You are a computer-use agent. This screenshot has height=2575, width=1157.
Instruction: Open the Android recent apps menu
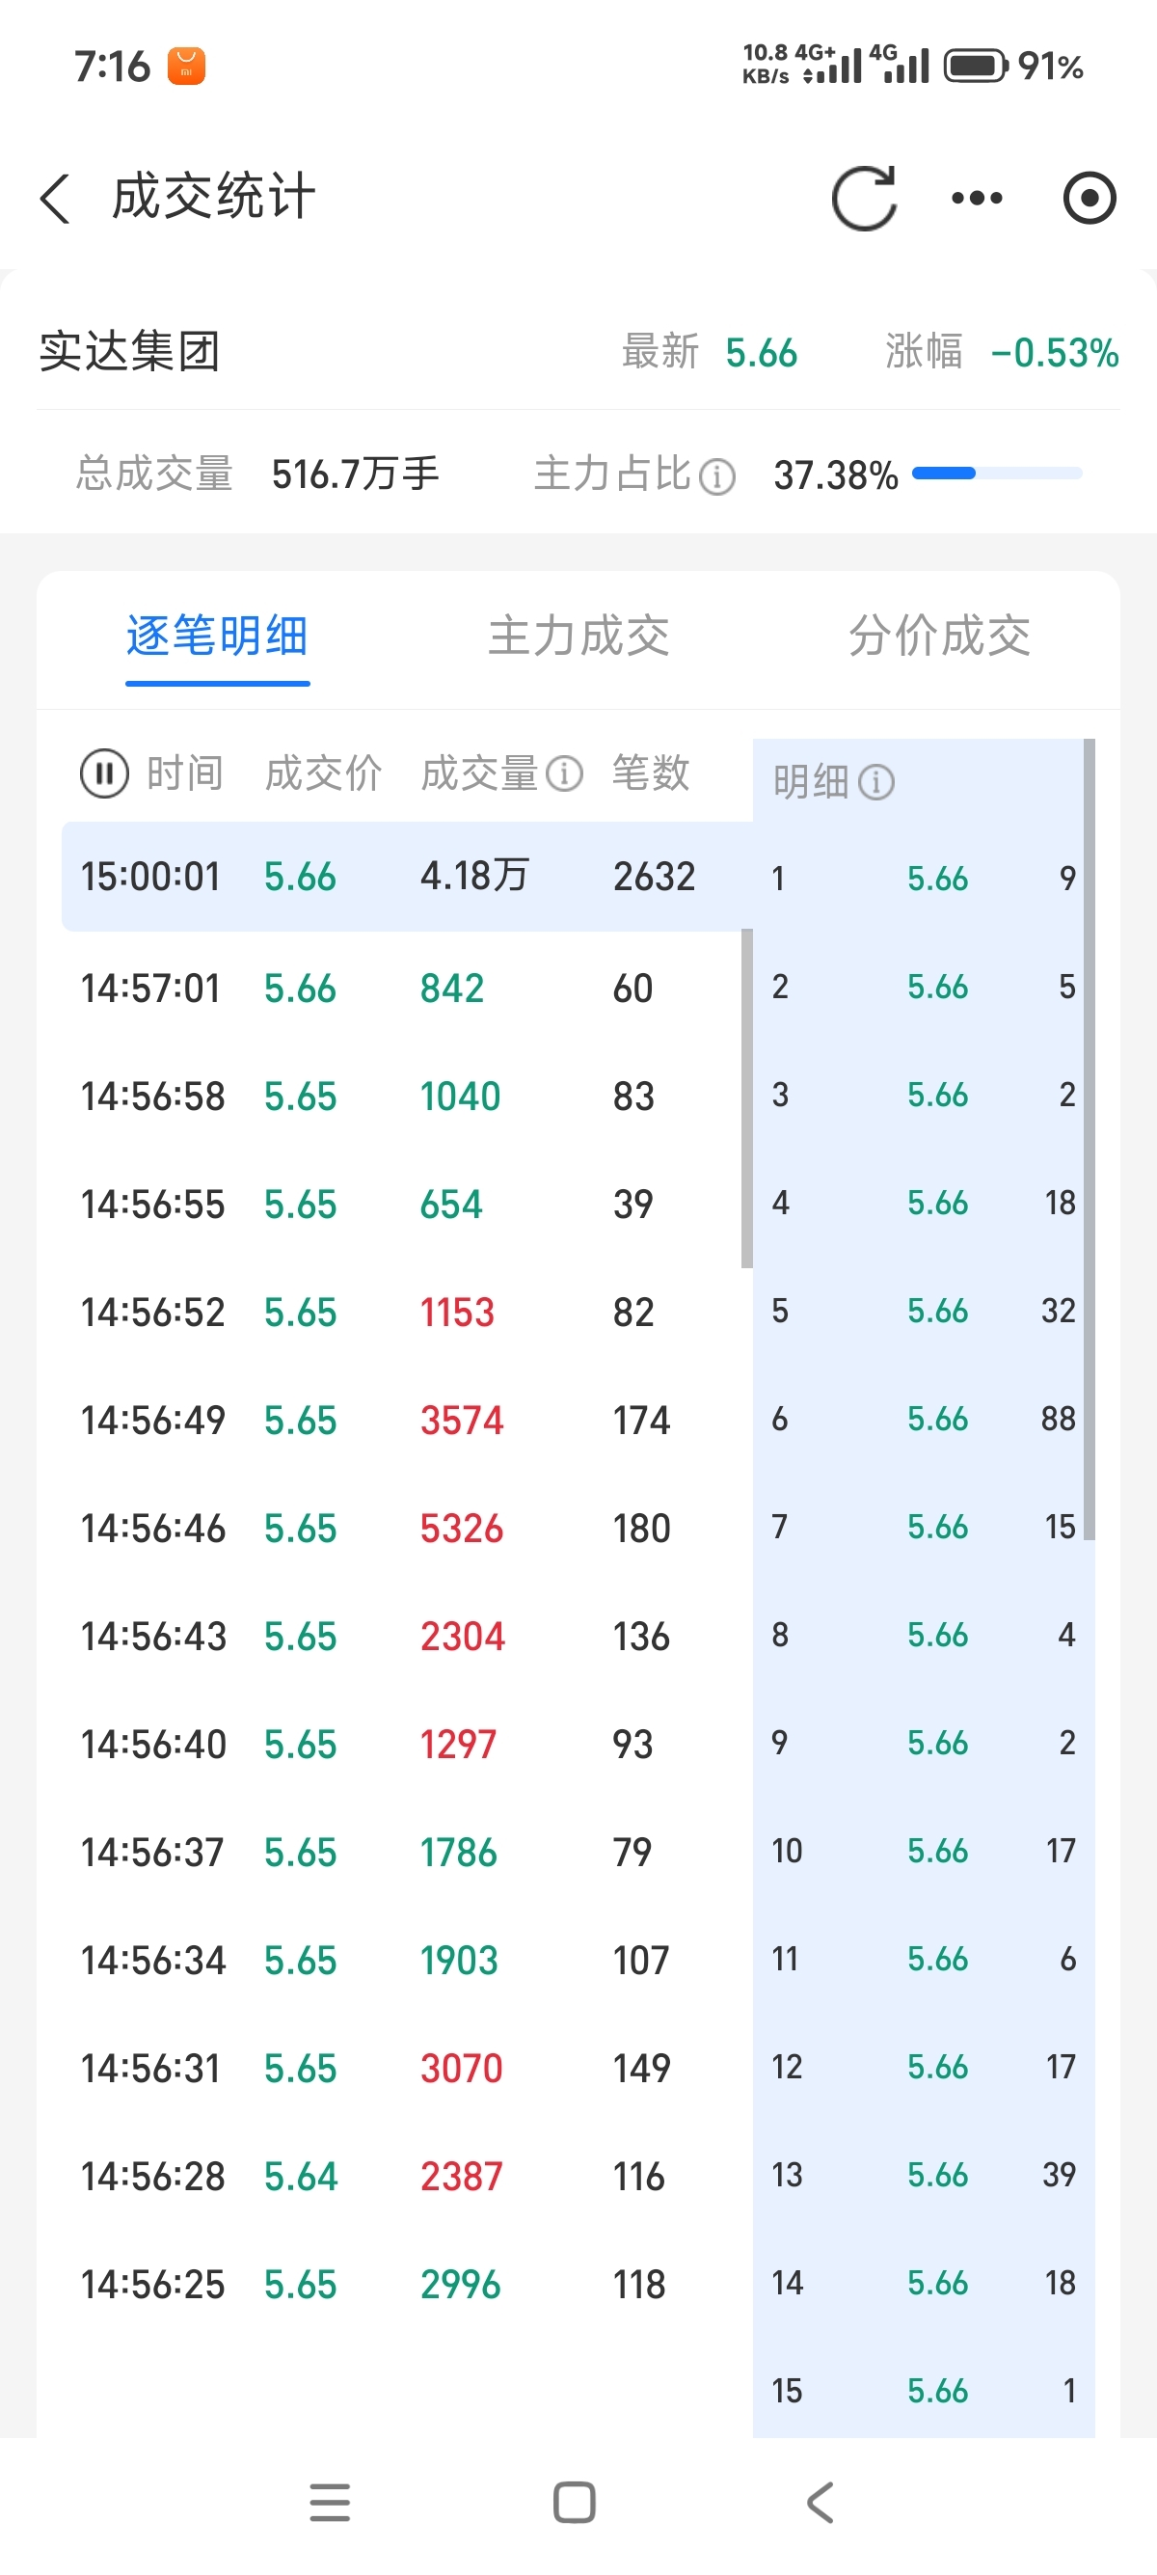pos(330,2502)
